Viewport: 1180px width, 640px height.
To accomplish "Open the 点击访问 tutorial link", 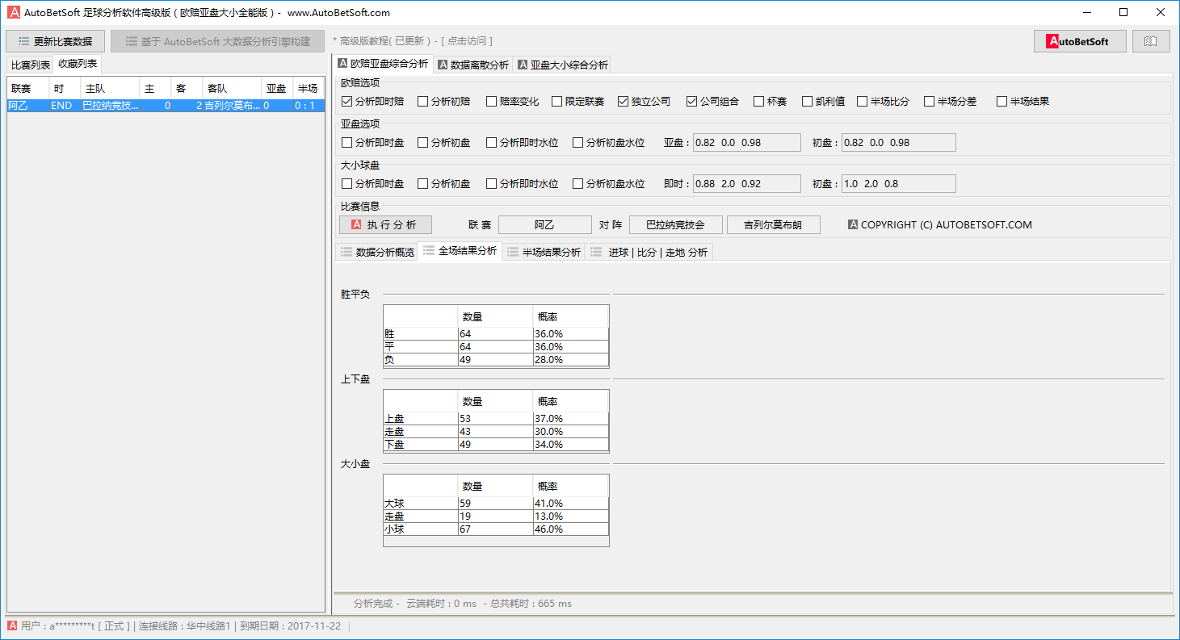I will (x=467, y=41).
